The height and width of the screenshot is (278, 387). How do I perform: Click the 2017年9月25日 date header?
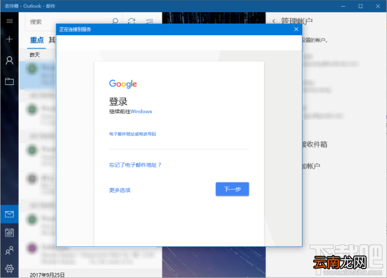(47, 275)
